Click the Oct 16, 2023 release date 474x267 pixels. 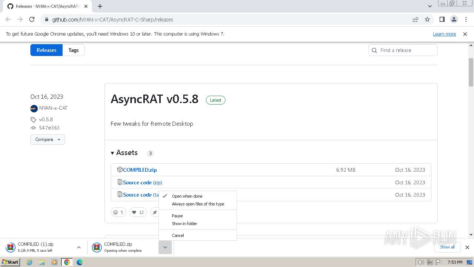(x=47, y=97)
